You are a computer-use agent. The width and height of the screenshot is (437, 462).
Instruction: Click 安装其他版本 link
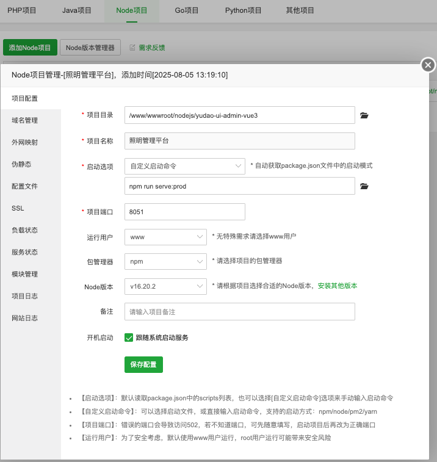[x=338, y=286]
